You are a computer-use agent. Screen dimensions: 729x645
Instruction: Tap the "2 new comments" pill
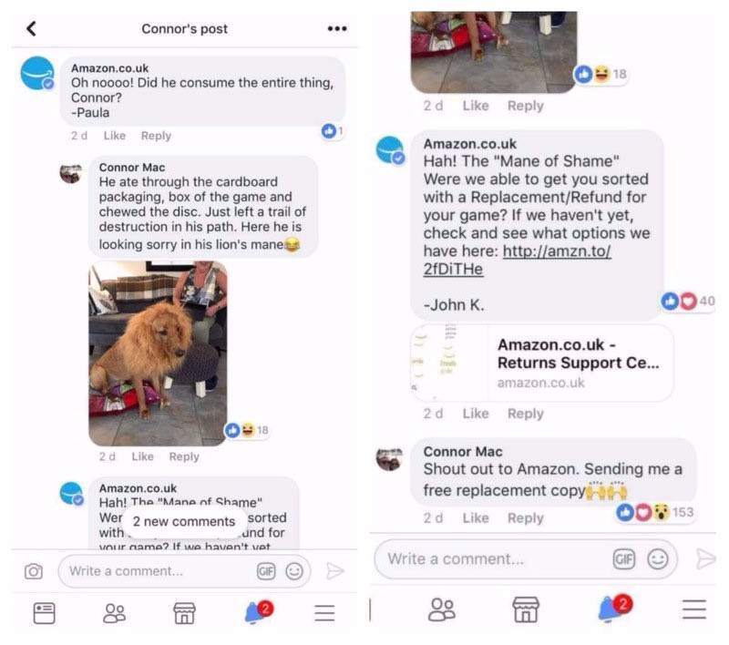(184, 521)
